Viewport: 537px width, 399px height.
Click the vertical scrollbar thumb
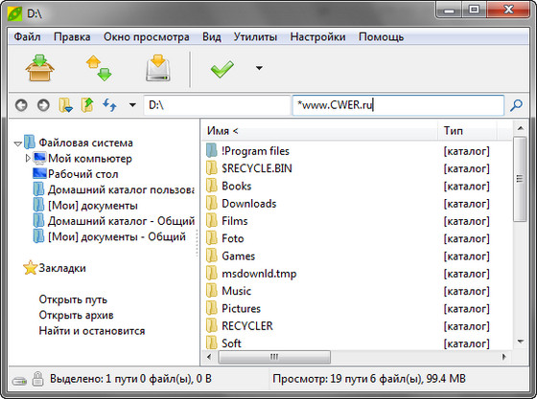tap(520, 179)
